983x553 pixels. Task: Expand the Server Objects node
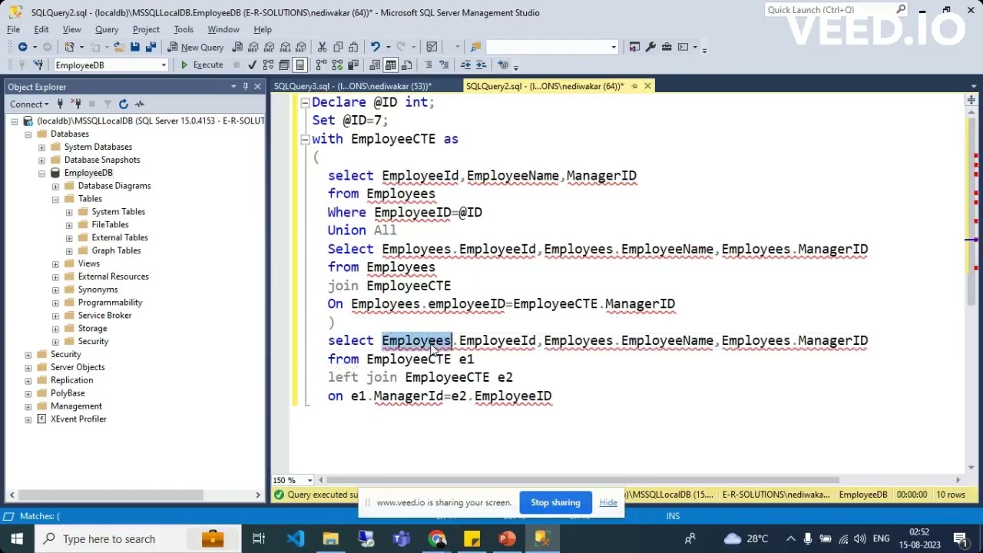click(x=28, y=367)
